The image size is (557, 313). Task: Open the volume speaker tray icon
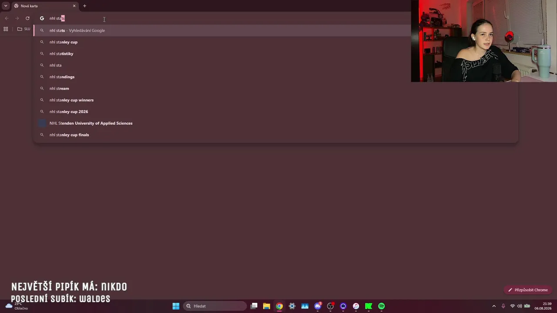point(520,306)
